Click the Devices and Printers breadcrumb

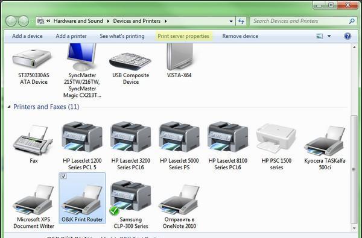[x=137, y=21]
